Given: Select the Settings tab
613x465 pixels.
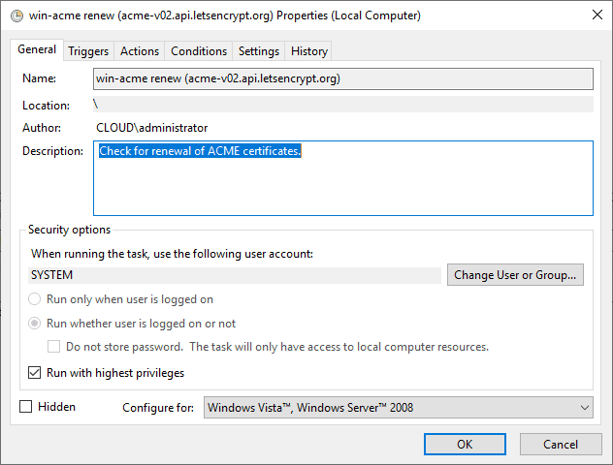Looking at the screenshot, I should tap(259, 51).
